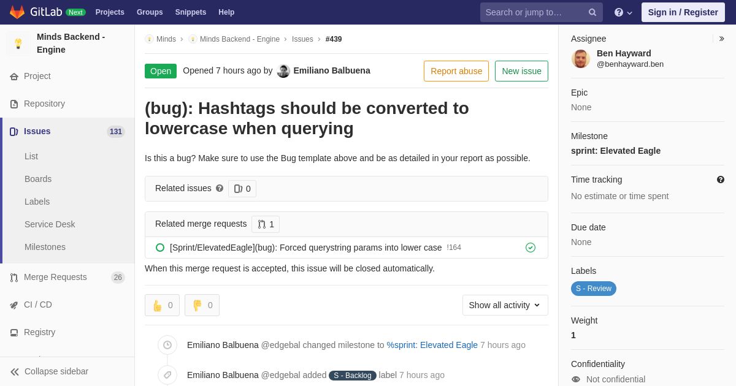
Task: Click the thumbs down reaction button
Action: (202, 305)
